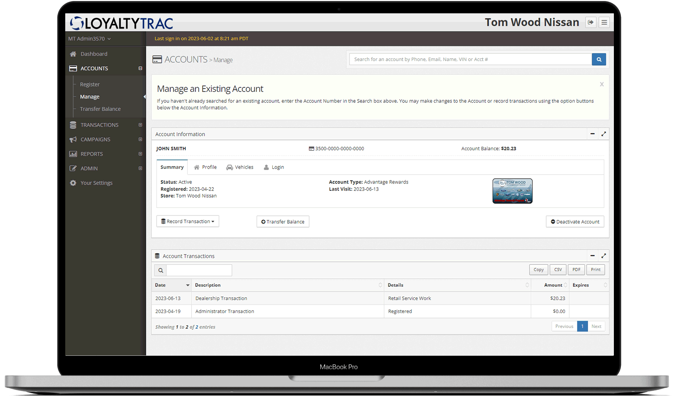This screenshot has width=677, height=396.
Task: Select the Administrator Transaction row
Action: [x=380, y=311]
